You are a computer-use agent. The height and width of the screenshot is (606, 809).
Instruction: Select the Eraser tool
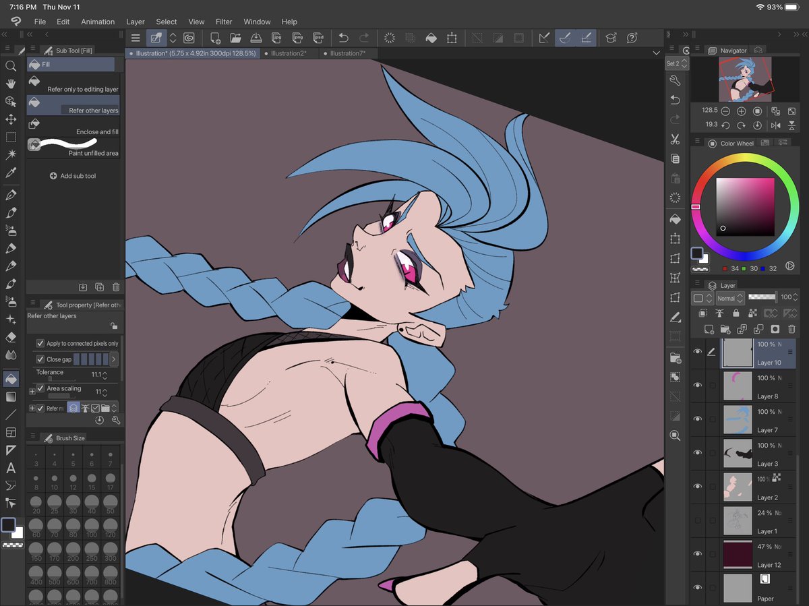coord(11,337)
